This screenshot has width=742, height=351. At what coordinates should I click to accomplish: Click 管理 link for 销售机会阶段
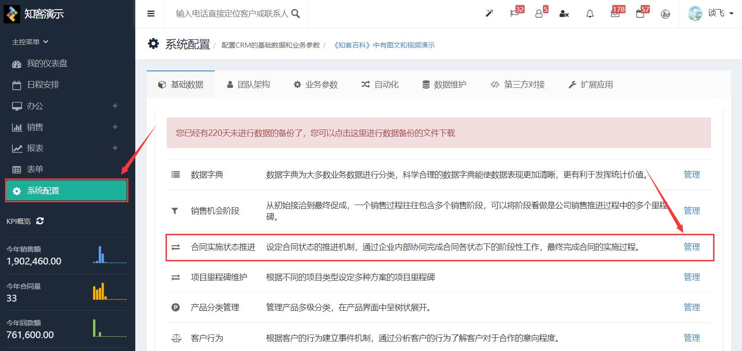[x=692, y=211]
